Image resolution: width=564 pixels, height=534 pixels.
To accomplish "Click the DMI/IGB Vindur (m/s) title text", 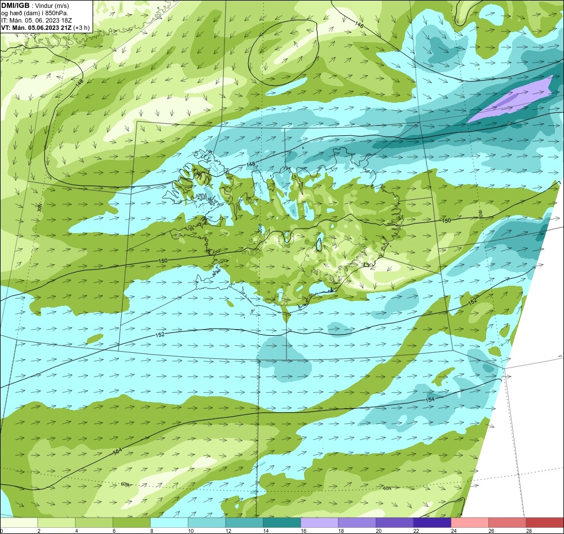I will pyautogui.click(x=35, y=6).
